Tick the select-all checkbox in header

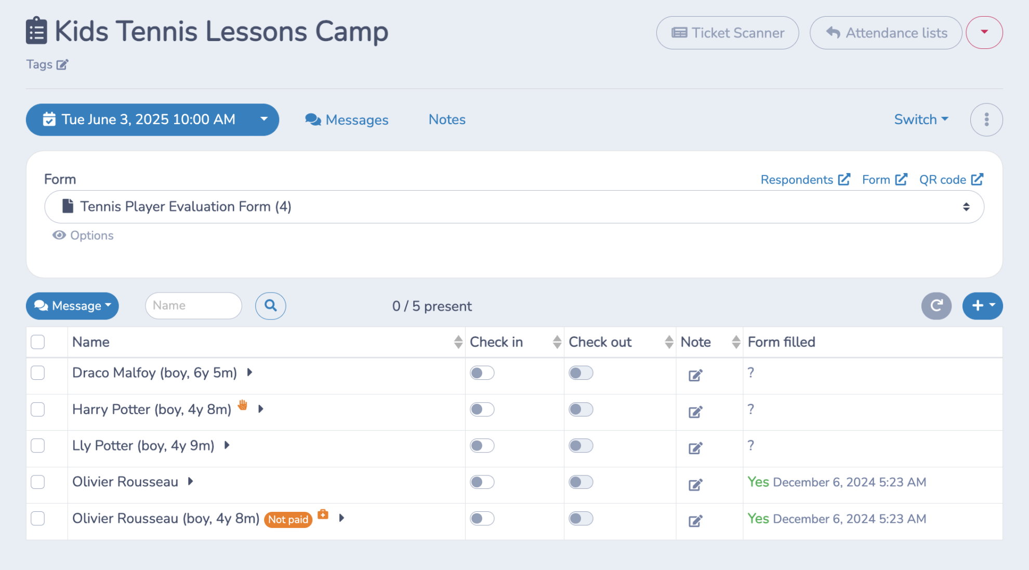click(38, 342)
